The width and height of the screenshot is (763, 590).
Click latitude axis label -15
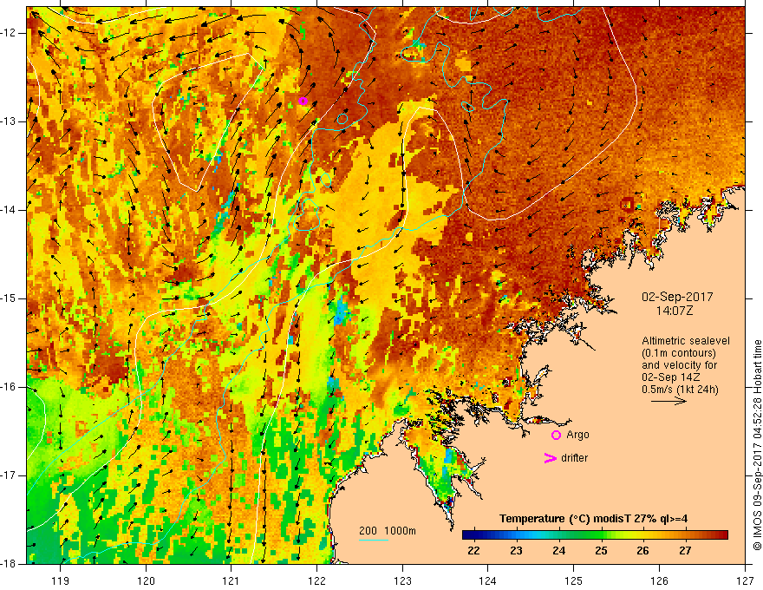9,298
